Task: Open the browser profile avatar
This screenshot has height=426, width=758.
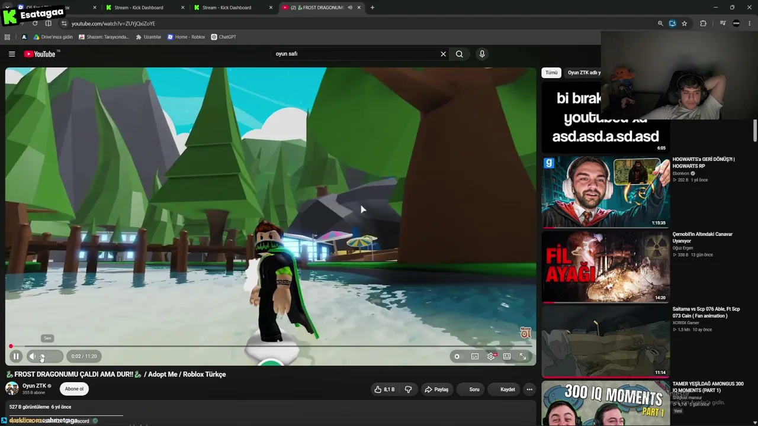Action: [736, 24]
